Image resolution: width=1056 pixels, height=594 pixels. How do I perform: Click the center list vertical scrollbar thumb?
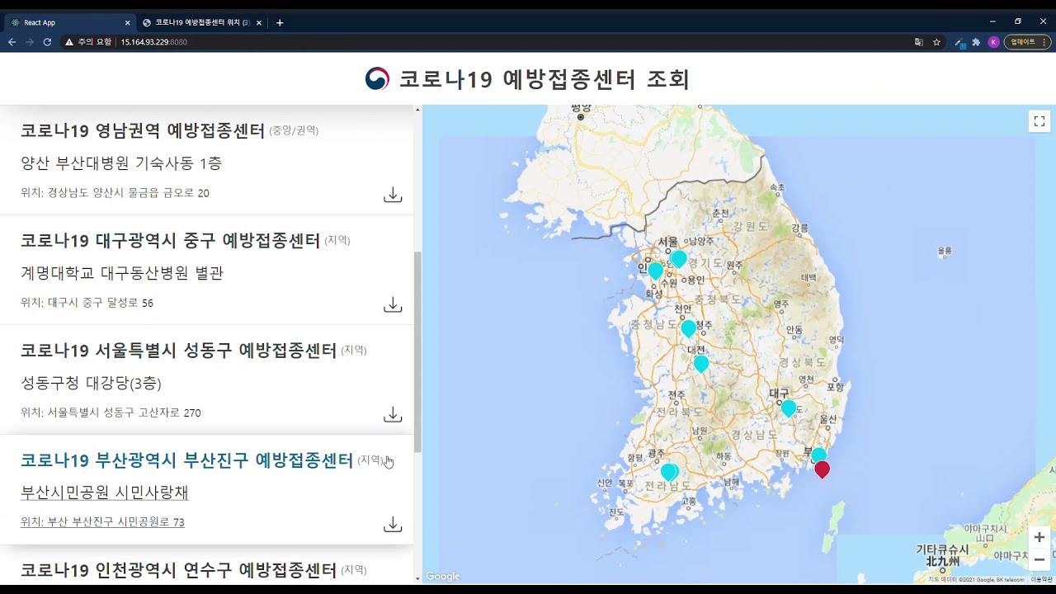pyautogui.click(x=417, y=352)
